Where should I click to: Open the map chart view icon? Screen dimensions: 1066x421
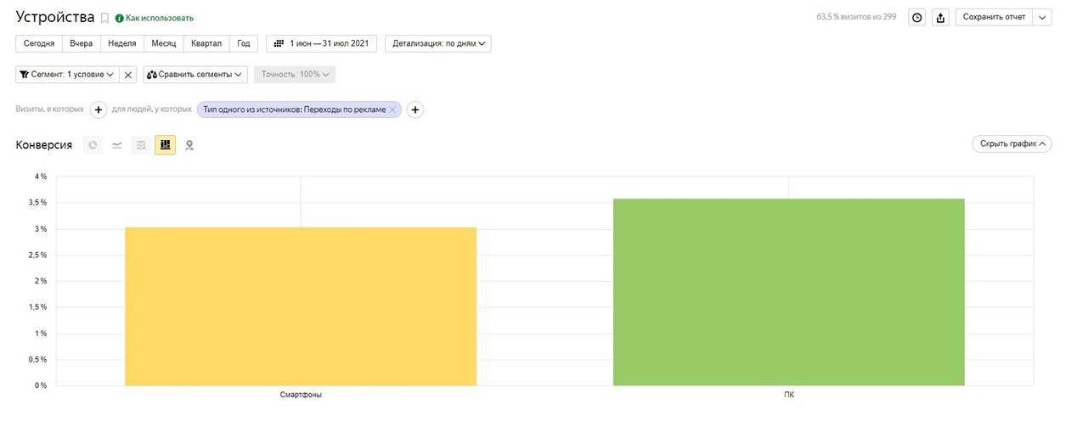tap(189, 145)
